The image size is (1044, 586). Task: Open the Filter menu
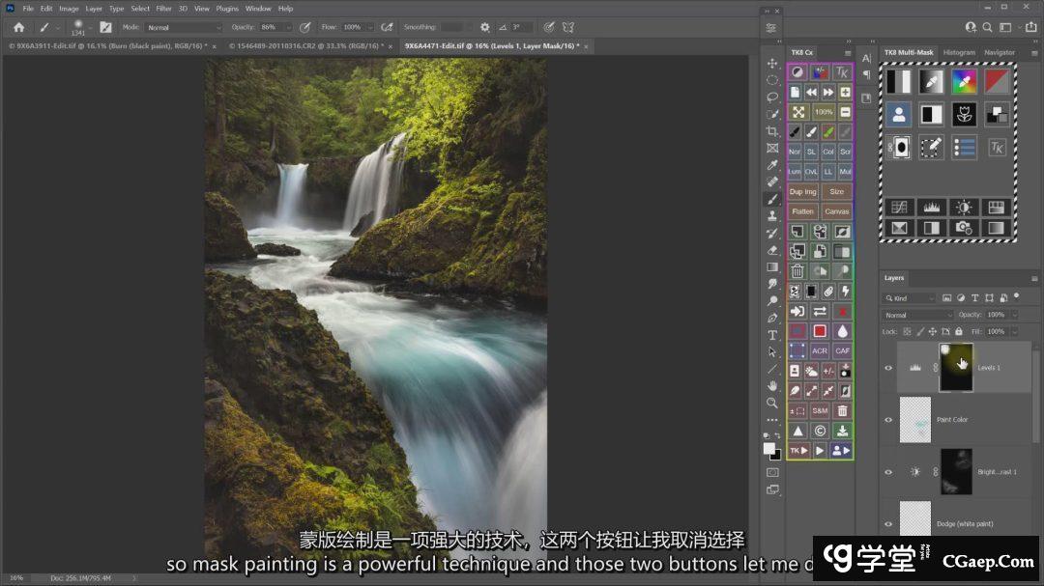[x=164, y=9]
